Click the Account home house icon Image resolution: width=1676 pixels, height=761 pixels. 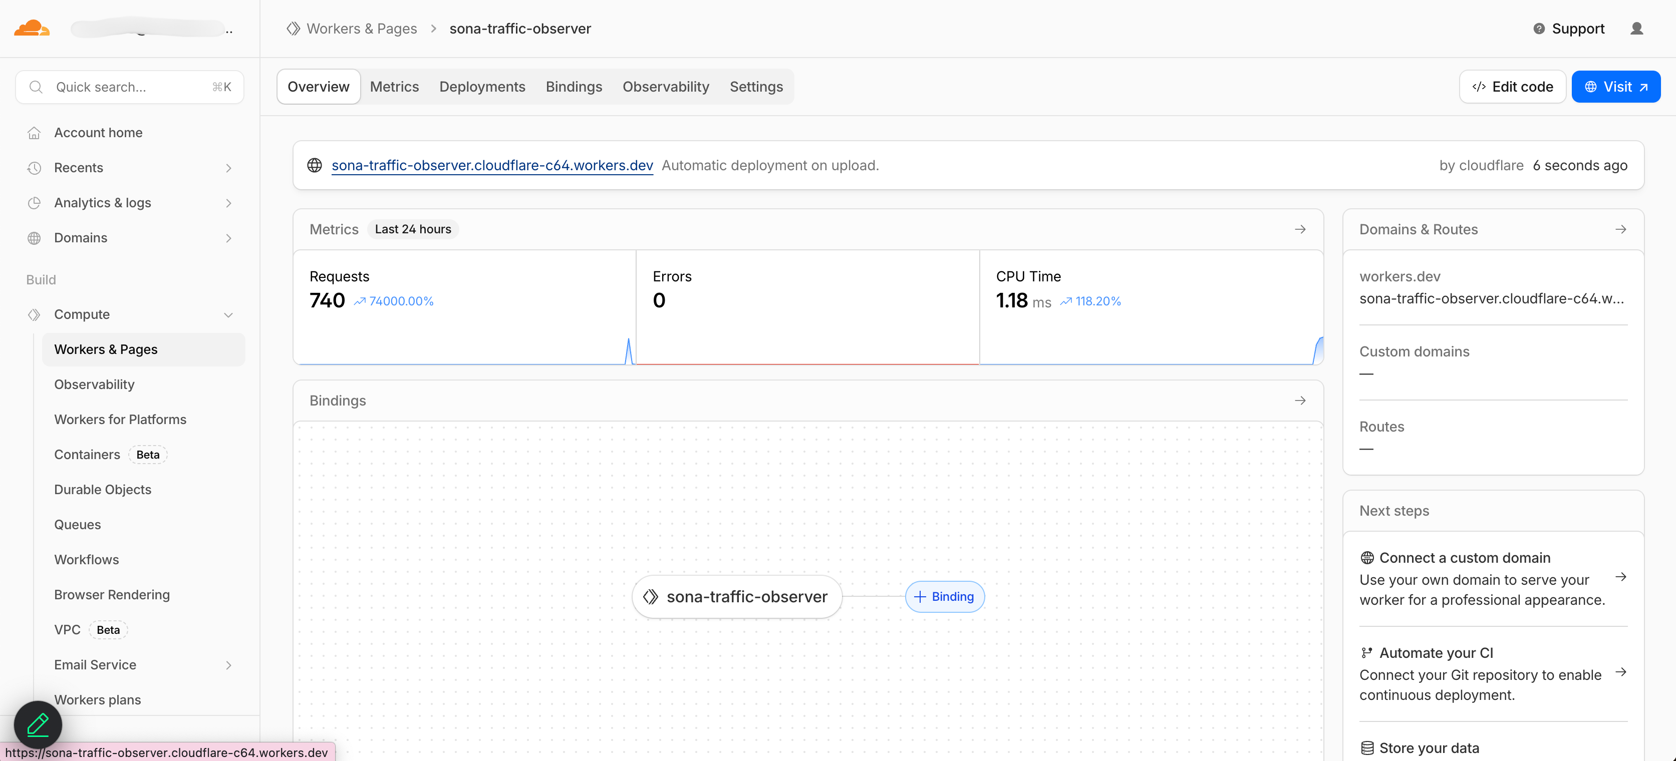pyautogui.click(x=35, y=133)
